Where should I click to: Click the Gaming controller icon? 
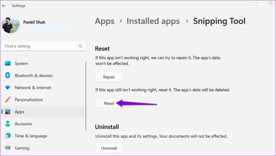(x=8, y=148)
